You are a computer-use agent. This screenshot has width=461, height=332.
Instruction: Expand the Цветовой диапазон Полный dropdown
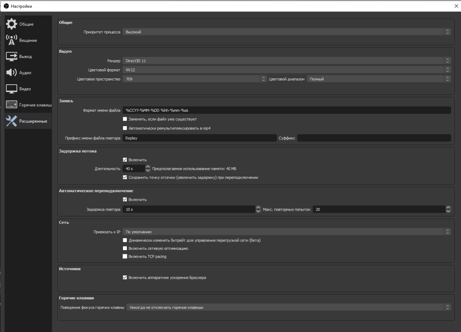tap(379, 79)
